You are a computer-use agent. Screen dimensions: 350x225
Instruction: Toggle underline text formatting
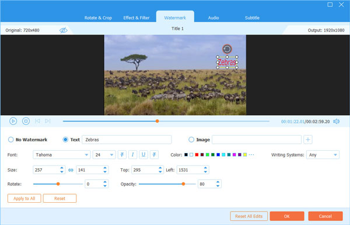(x=143, y=154)
